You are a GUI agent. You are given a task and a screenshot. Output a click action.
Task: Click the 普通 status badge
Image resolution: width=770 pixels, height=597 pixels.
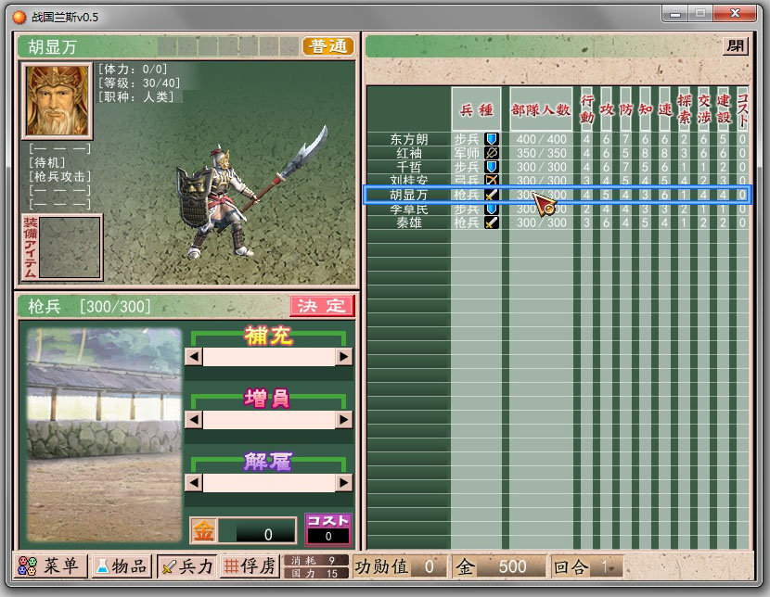point(328,46)
